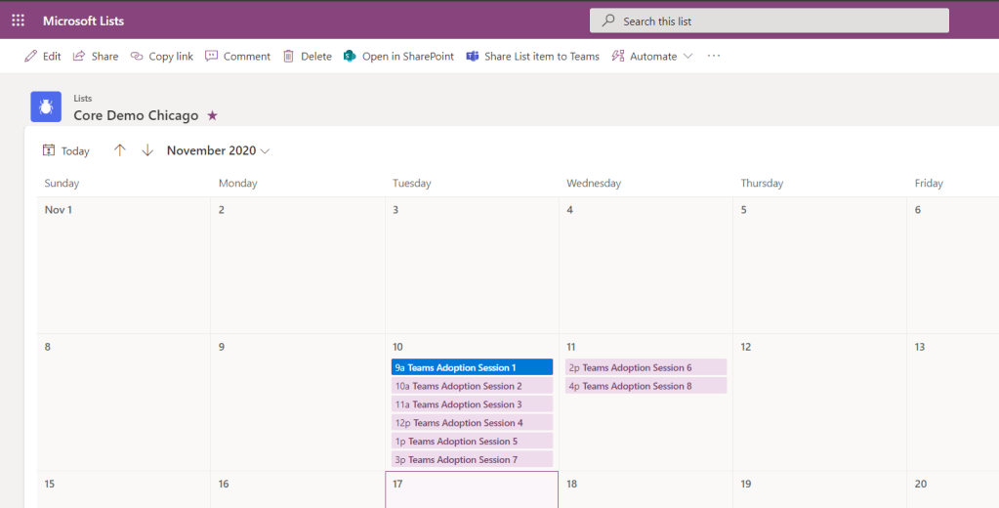
Task: Click the Core Demo Chicago bug list icon
Action: (46, 106)
